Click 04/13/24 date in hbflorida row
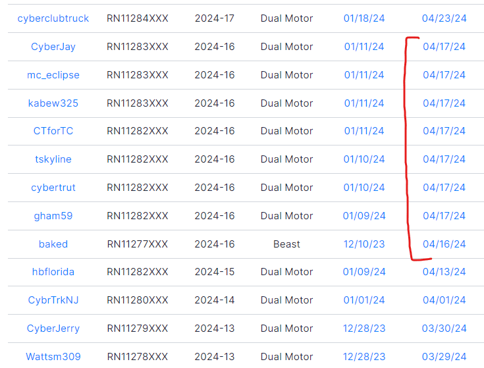The height and width of the screenshot is (368, 484). 444,272
